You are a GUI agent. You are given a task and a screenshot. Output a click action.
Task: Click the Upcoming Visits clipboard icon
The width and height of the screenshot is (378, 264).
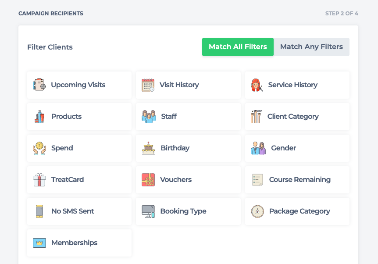pos(39,85)
